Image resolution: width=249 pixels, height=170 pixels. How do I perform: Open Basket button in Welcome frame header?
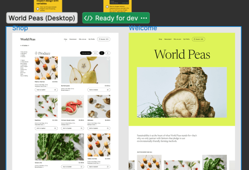point(198,39)
